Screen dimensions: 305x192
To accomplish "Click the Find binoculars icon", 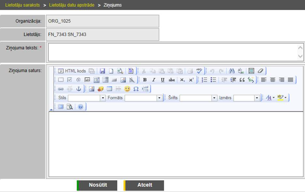I will (232, 71).
